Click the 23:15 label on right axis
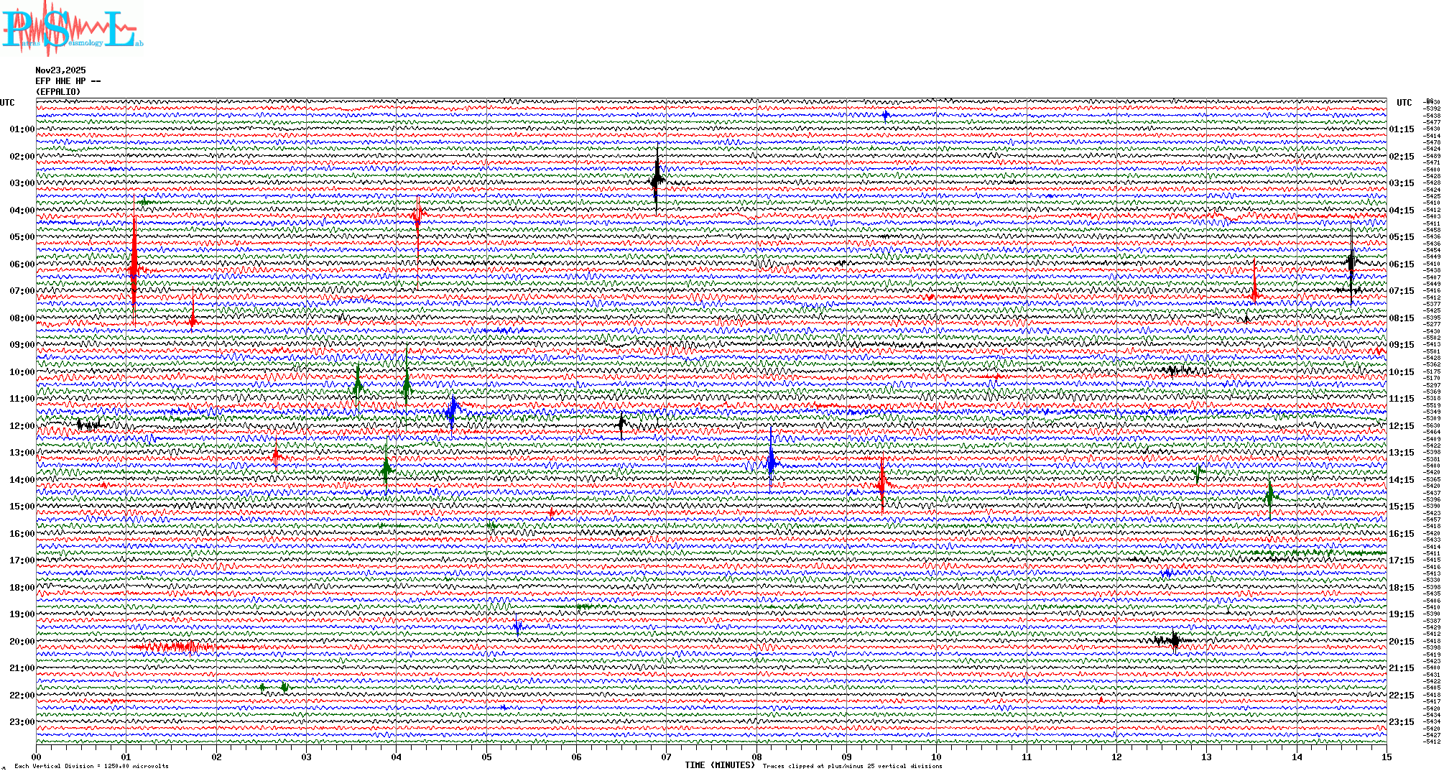The width and height of the screenshot is (1444, 776). 1402,722
